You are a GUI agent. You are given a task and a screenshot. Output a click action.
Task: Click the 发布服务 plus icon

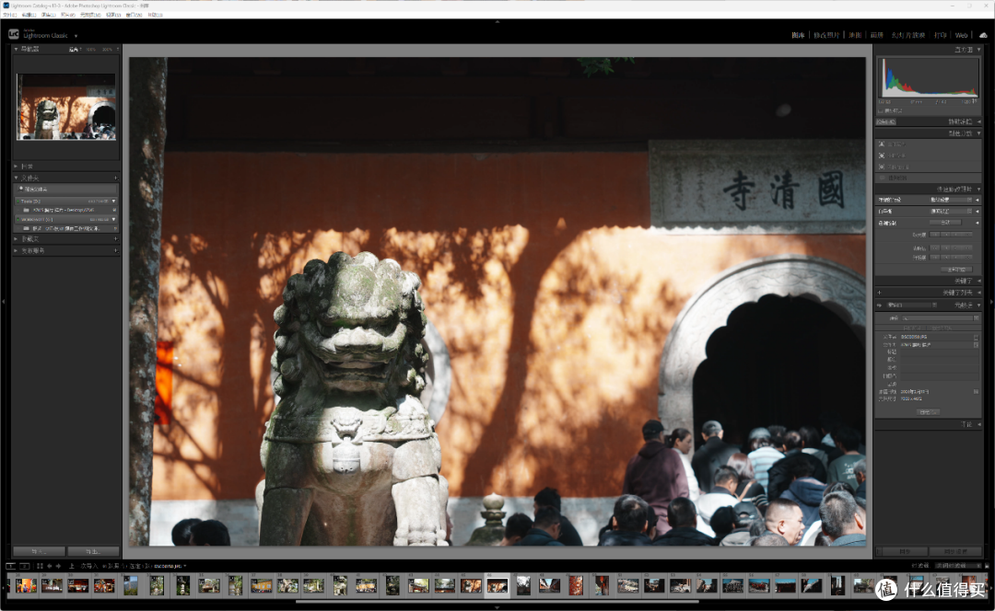[x=115, y=250]
